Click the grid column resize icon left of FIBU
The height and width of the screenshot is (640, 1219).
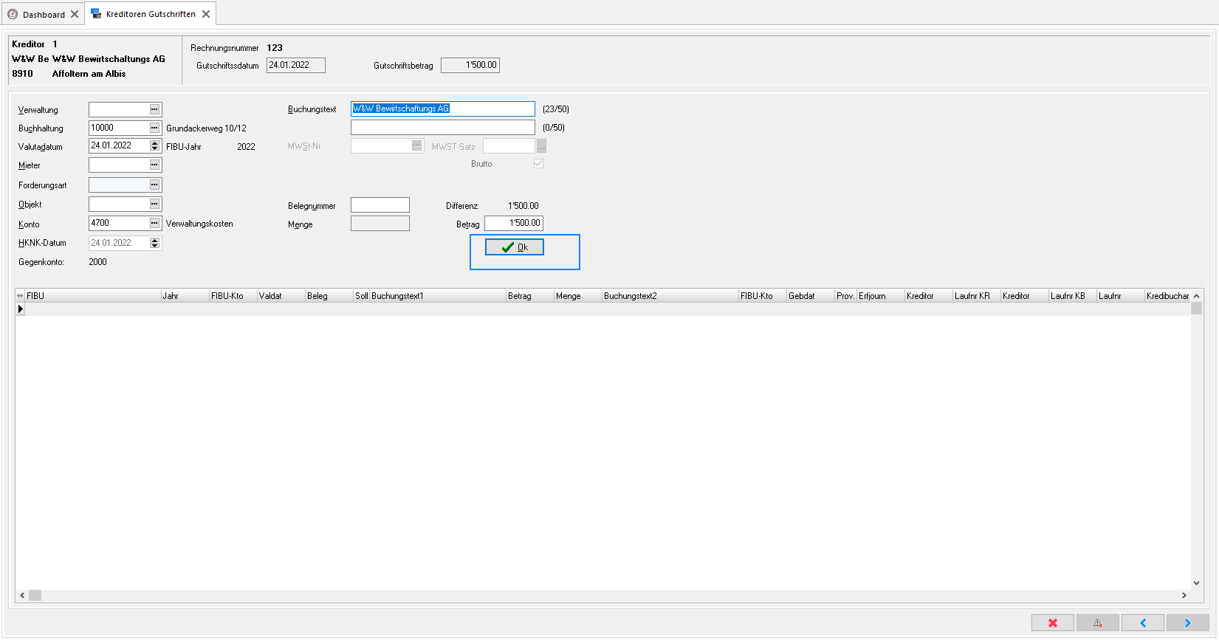pos(20,296)
